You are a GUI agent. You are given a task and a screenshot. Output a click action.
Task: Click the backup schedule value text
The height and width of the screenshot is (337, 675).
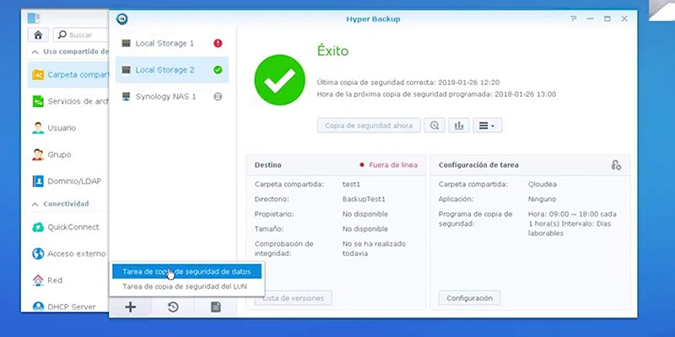coord(572,223)
